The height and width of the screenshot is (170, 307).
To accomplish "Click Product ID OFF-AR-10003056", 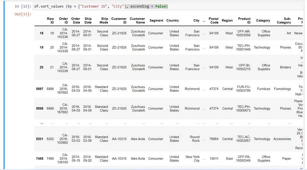I will [x=243, y=33].
